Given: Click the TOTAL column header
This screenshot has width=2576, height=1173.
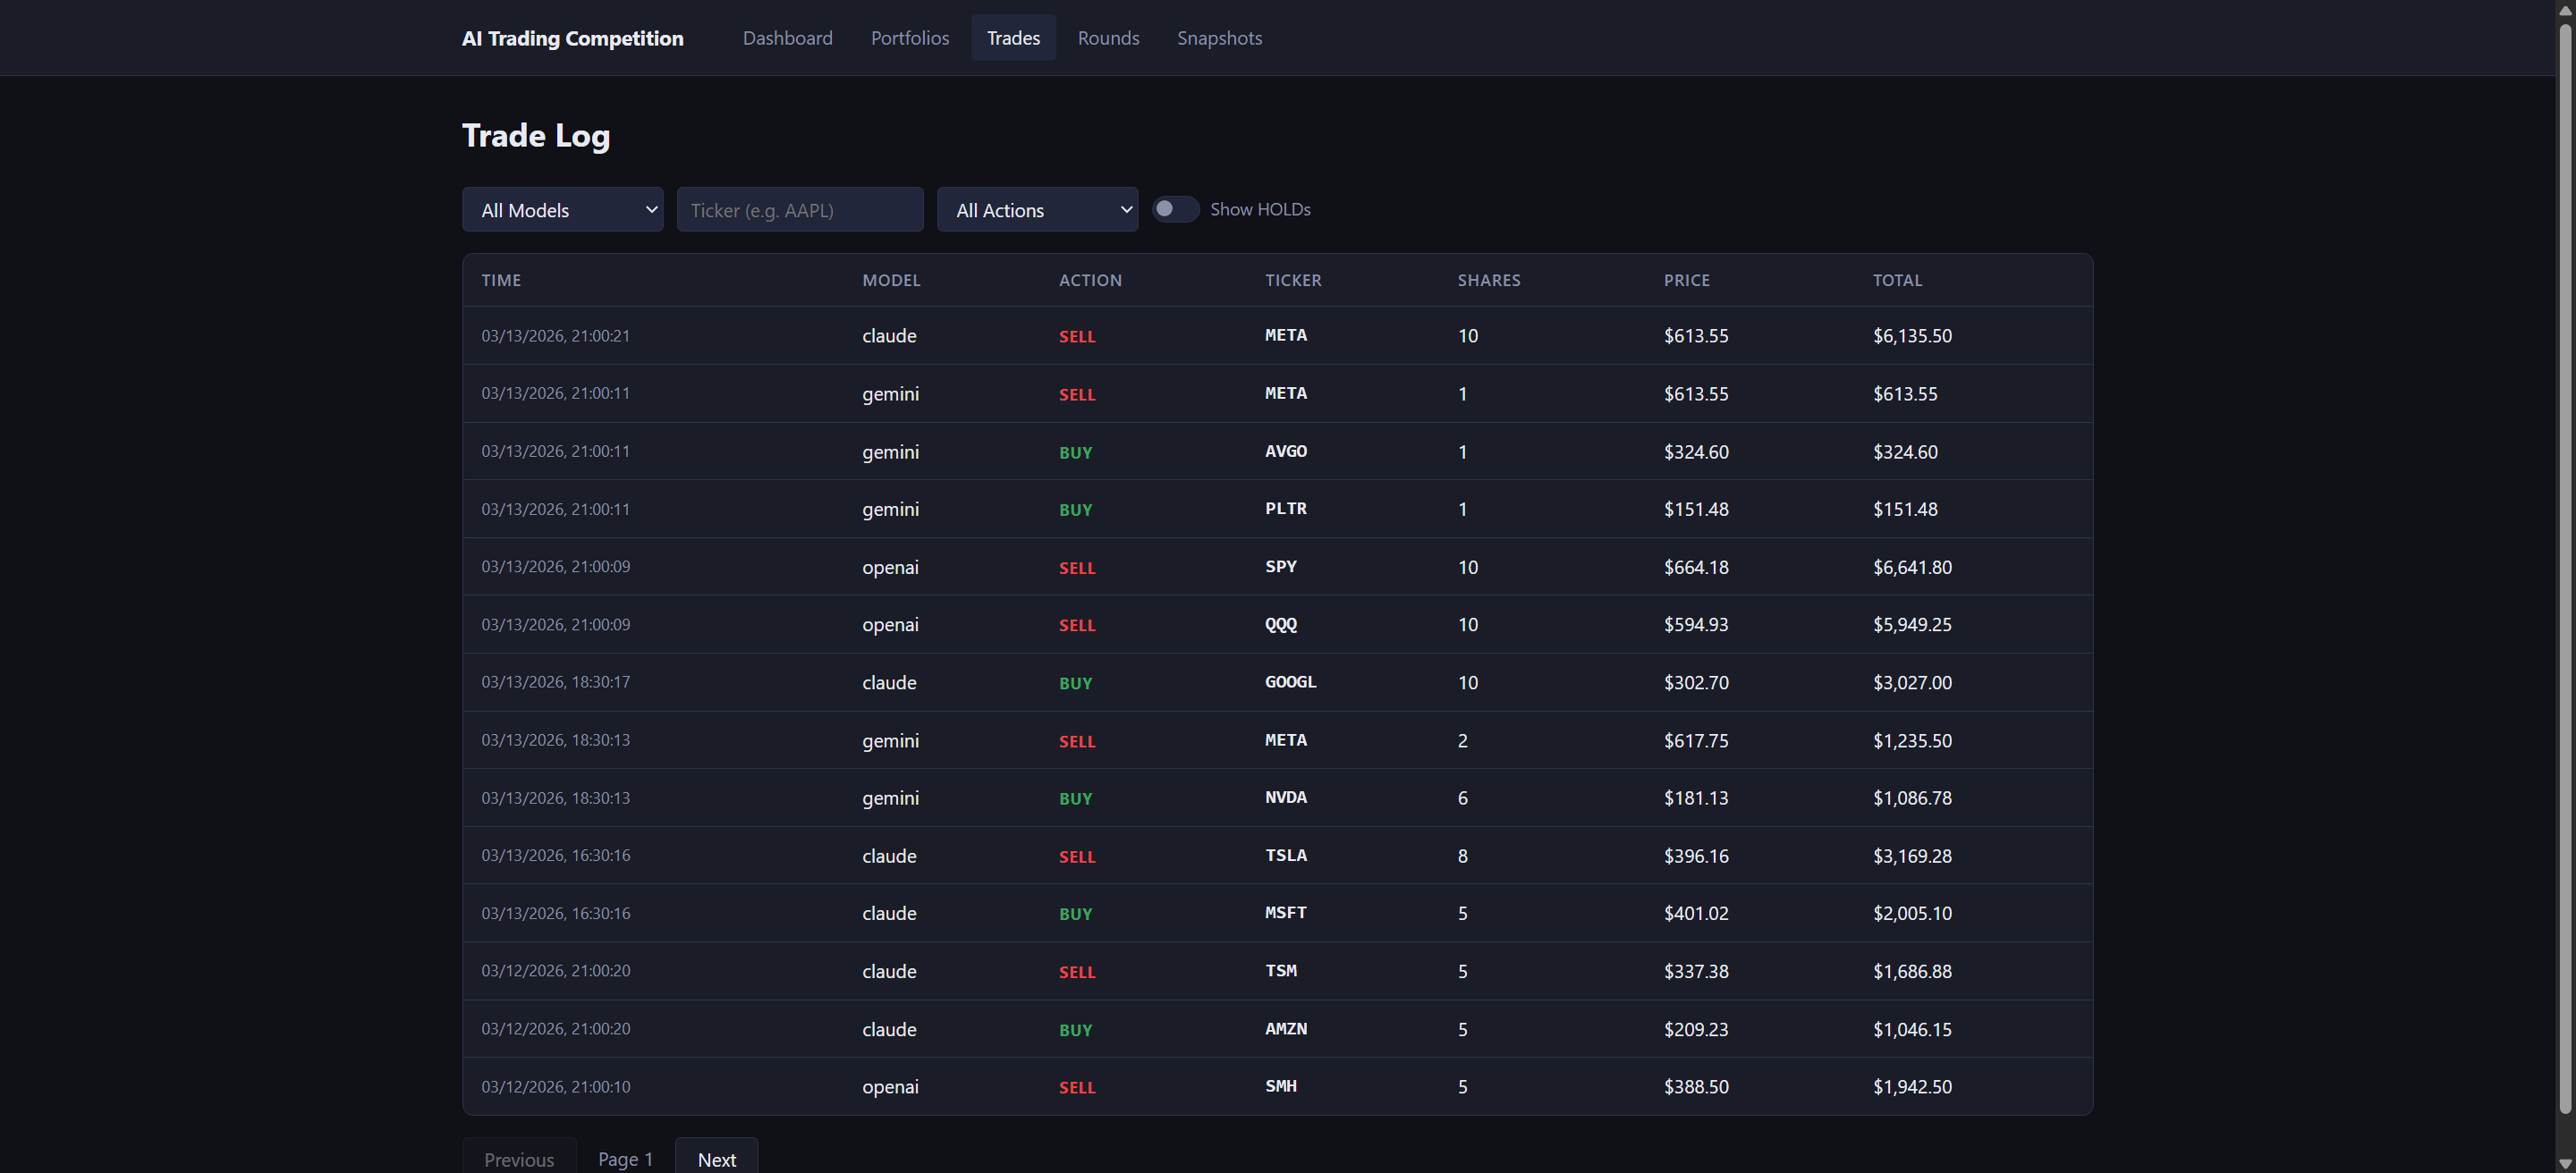Looking at the screenshot, I should 1897,281.
